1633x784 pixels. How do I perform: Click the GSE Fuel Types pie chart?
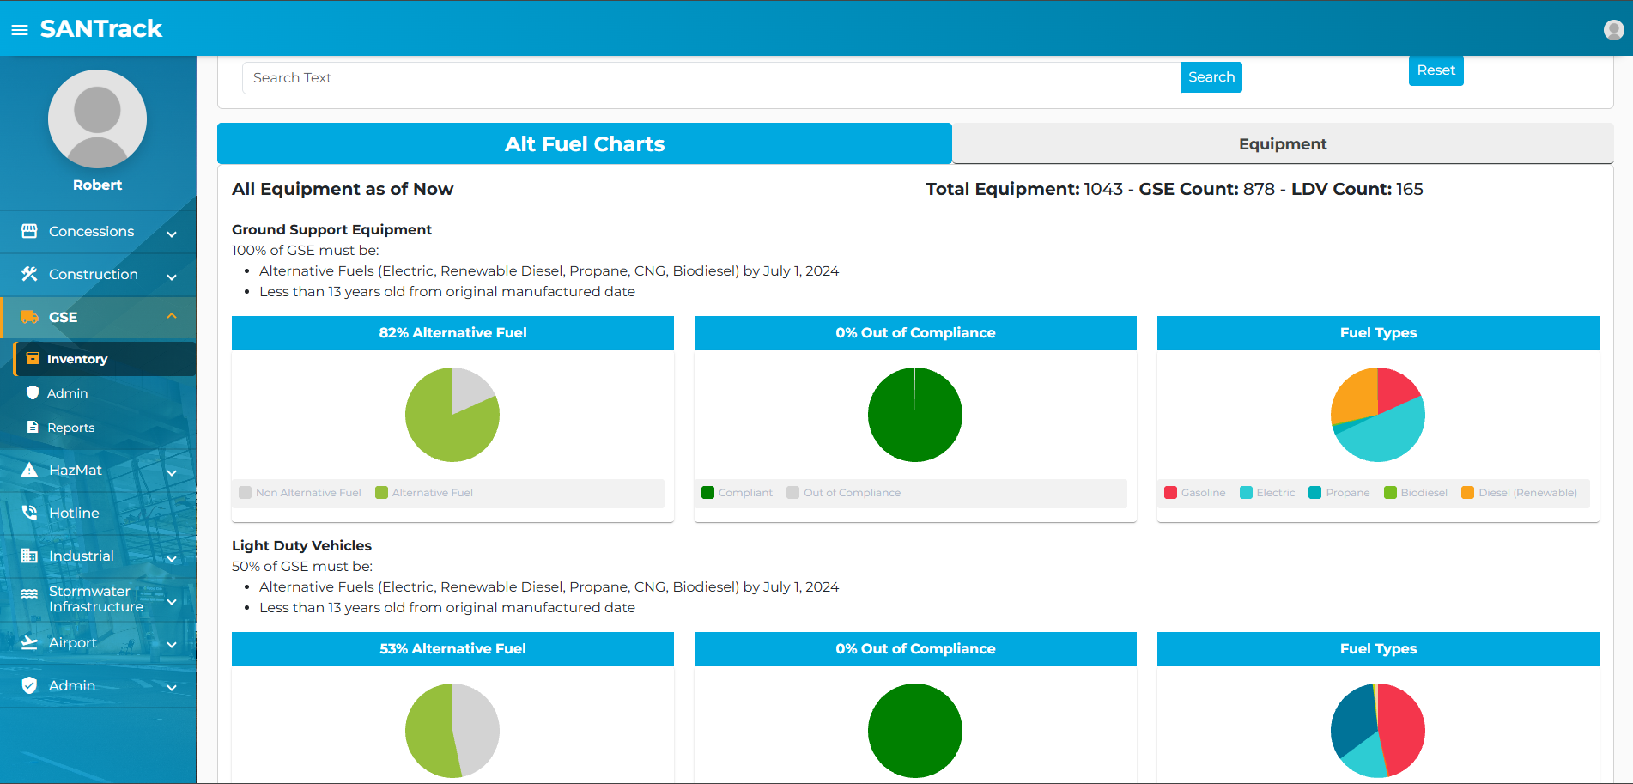pyautogui.click(x=1378, y=415)
